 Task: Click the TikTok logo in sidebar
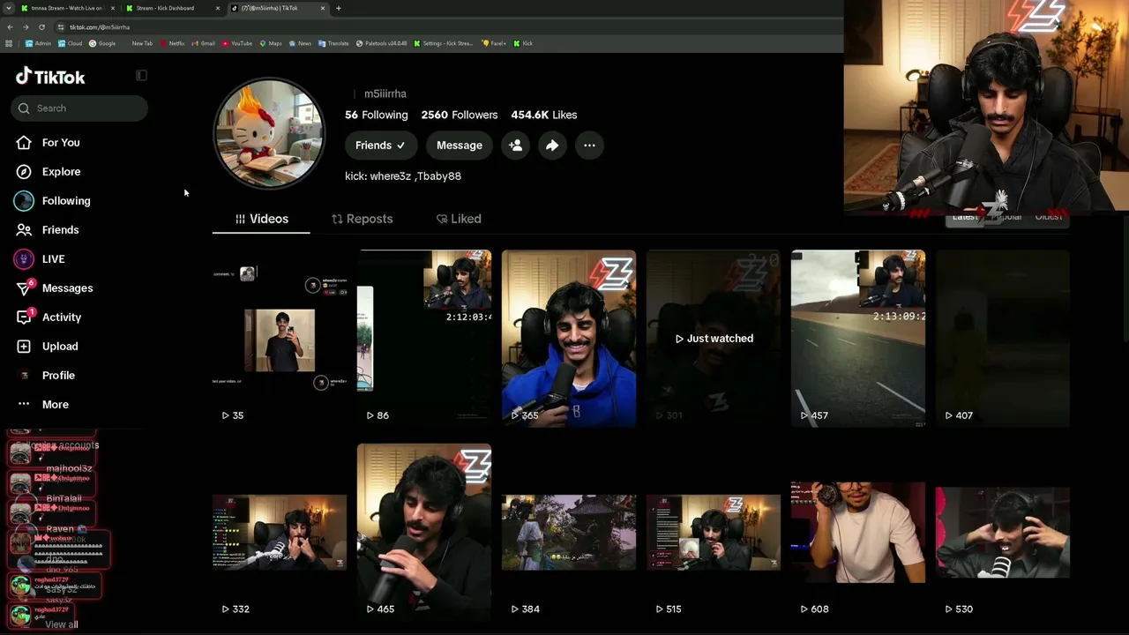tap(50, 77)
